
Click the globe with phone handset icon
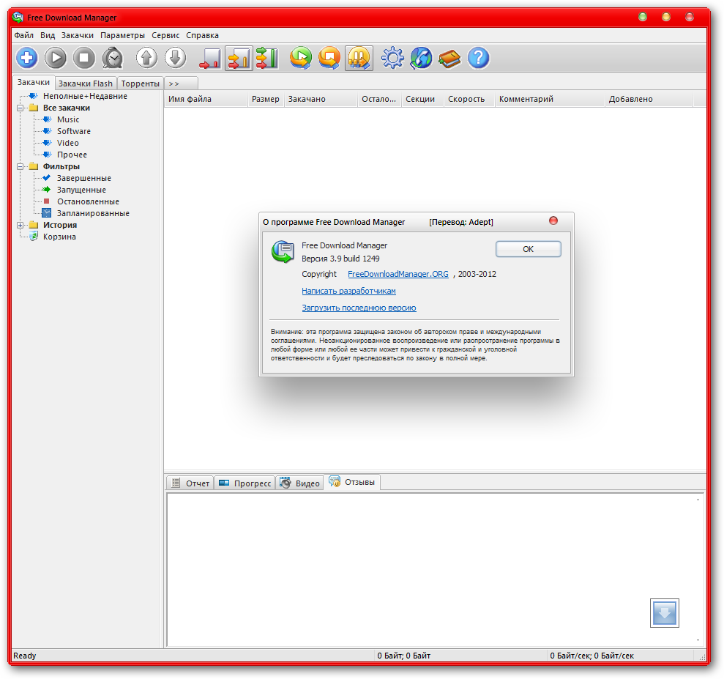click(421, 58)
